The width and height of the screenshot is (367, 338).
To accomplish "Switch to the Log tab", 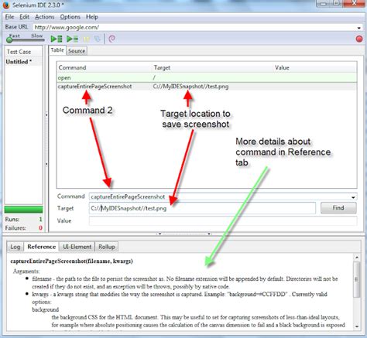I will point(15,247).
